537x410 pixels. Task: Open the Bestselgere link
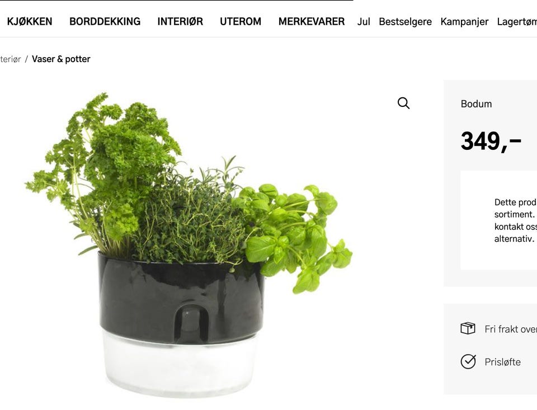click(x=405, y=22)
